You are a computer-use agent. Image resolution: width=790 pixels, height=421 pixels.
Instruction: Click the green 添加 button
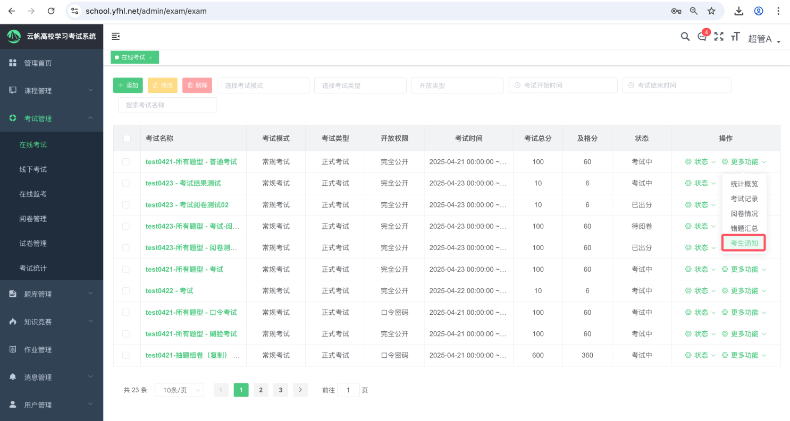click(128, 85)
